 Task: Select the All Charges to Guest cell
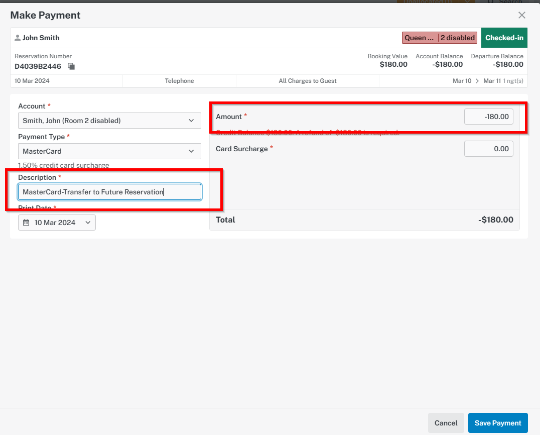point(308,81)
